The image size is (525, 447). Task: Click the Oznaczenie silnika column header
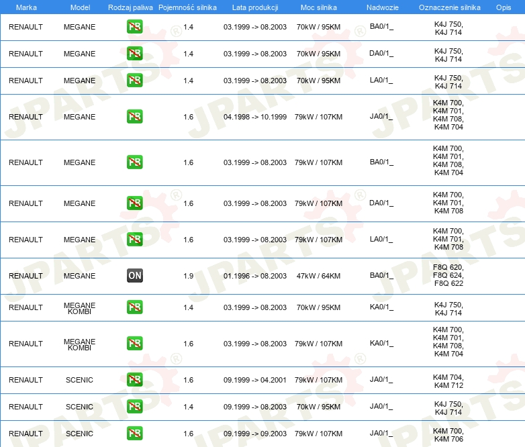[x=449, y=7]
